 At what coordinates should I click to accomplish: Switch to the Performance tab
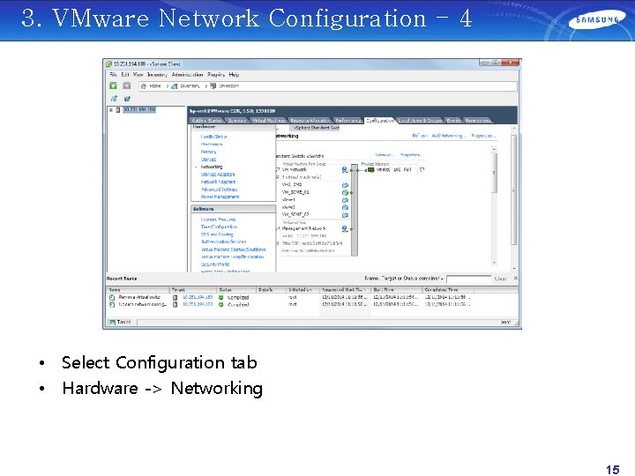click(x=348, y=121)
